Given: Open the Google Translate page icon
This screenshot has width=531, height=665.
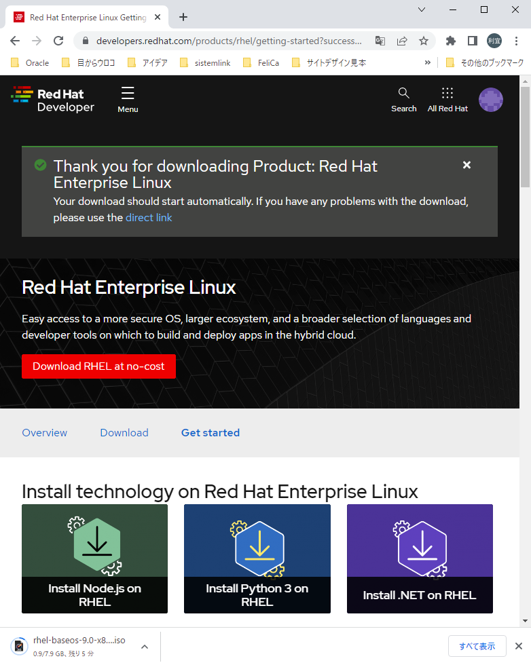Looking at the screenshot, I should 380,41.
